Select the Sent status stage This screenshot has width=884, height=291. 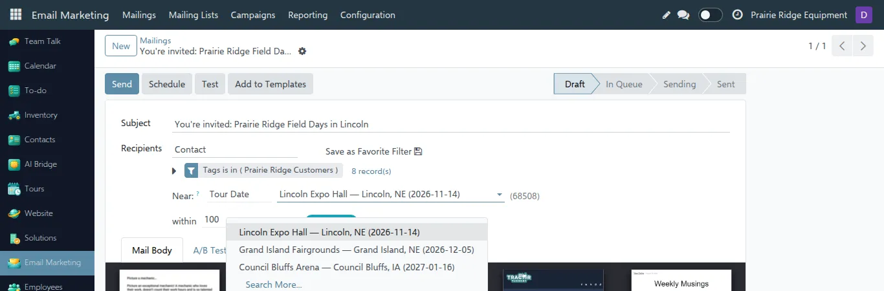726,84
